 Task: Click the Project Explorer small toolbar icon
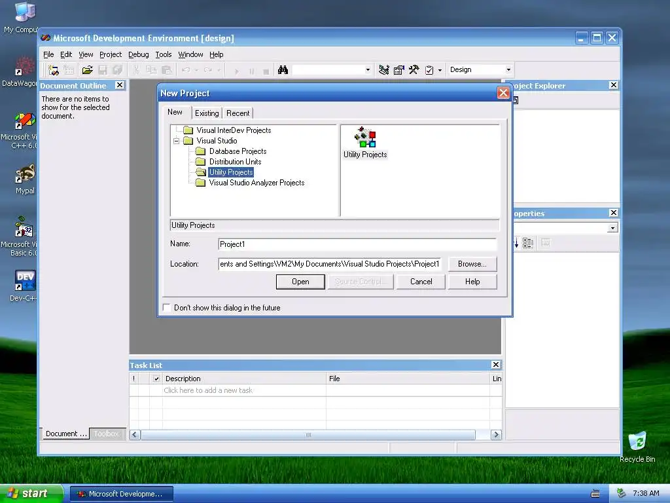point(516,100)
